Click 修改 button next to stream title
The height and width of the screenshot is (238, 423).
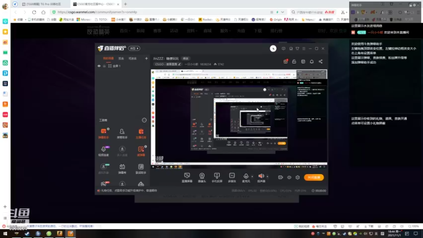186,59
